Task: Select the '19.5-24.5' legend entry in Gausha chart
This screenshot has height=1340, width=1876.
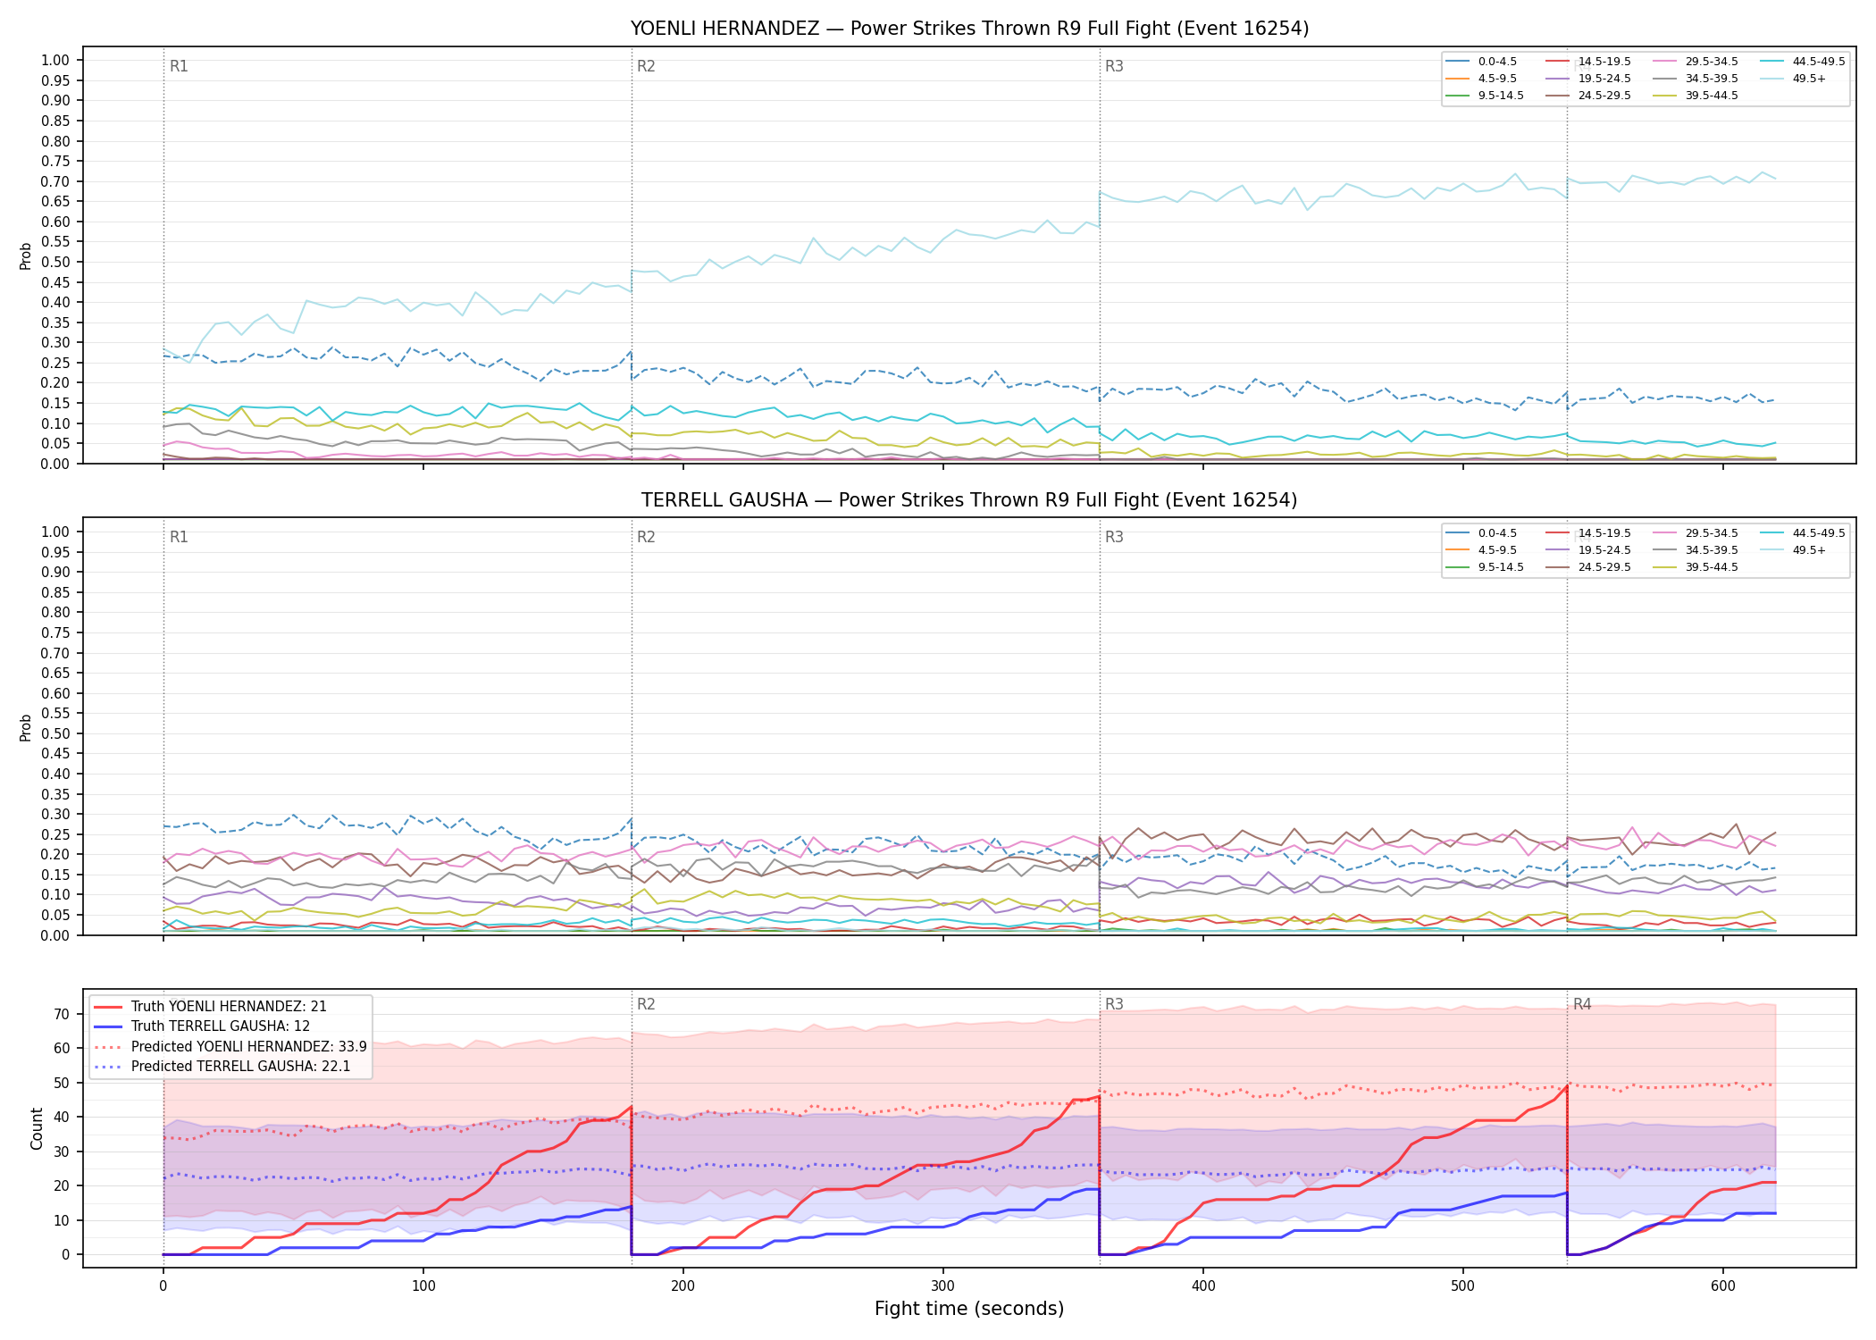Action: 1588,550
